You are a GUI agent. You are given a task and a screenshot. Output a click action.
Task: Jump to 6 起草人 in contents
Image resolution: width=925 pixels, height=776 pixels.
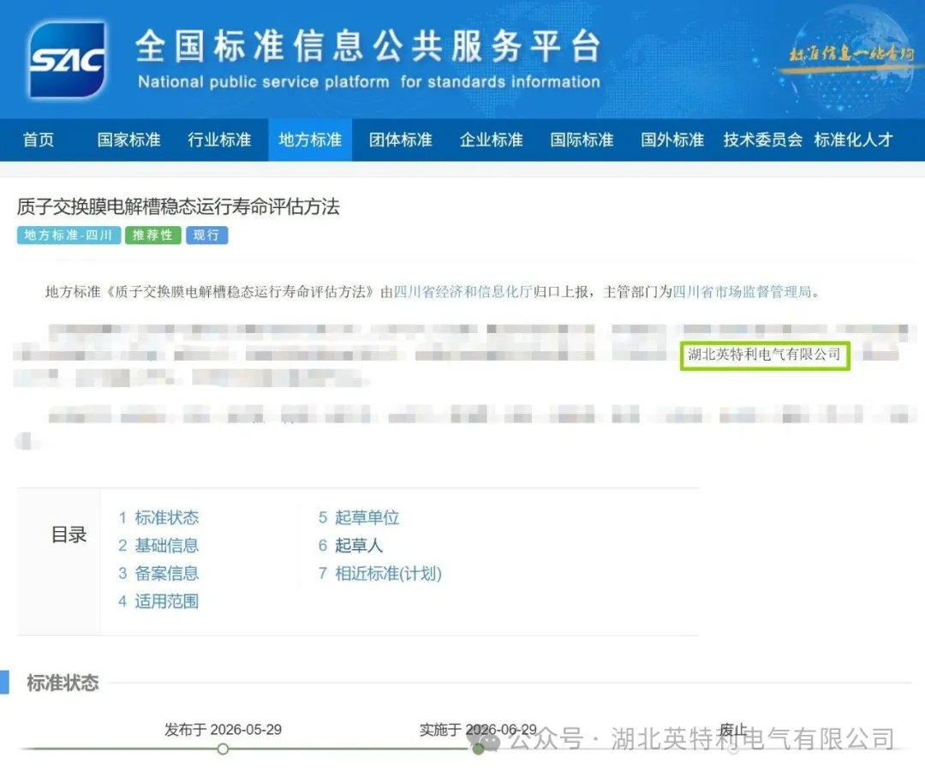pyautogui.click(x=350, y=546)
